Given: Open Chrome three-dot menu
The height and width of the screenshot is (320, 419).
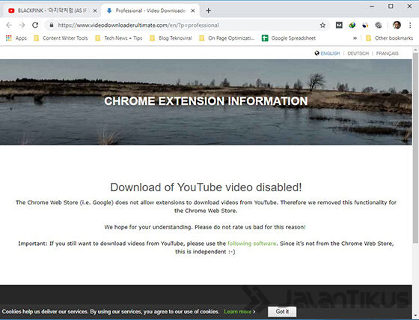Looking at the screenshot, I should (410, 25).
